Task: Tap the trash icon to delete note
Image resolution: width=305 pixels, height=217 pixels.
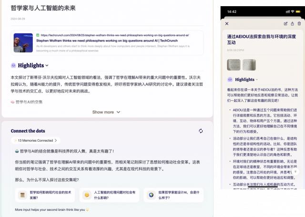Action: [299, 23]
